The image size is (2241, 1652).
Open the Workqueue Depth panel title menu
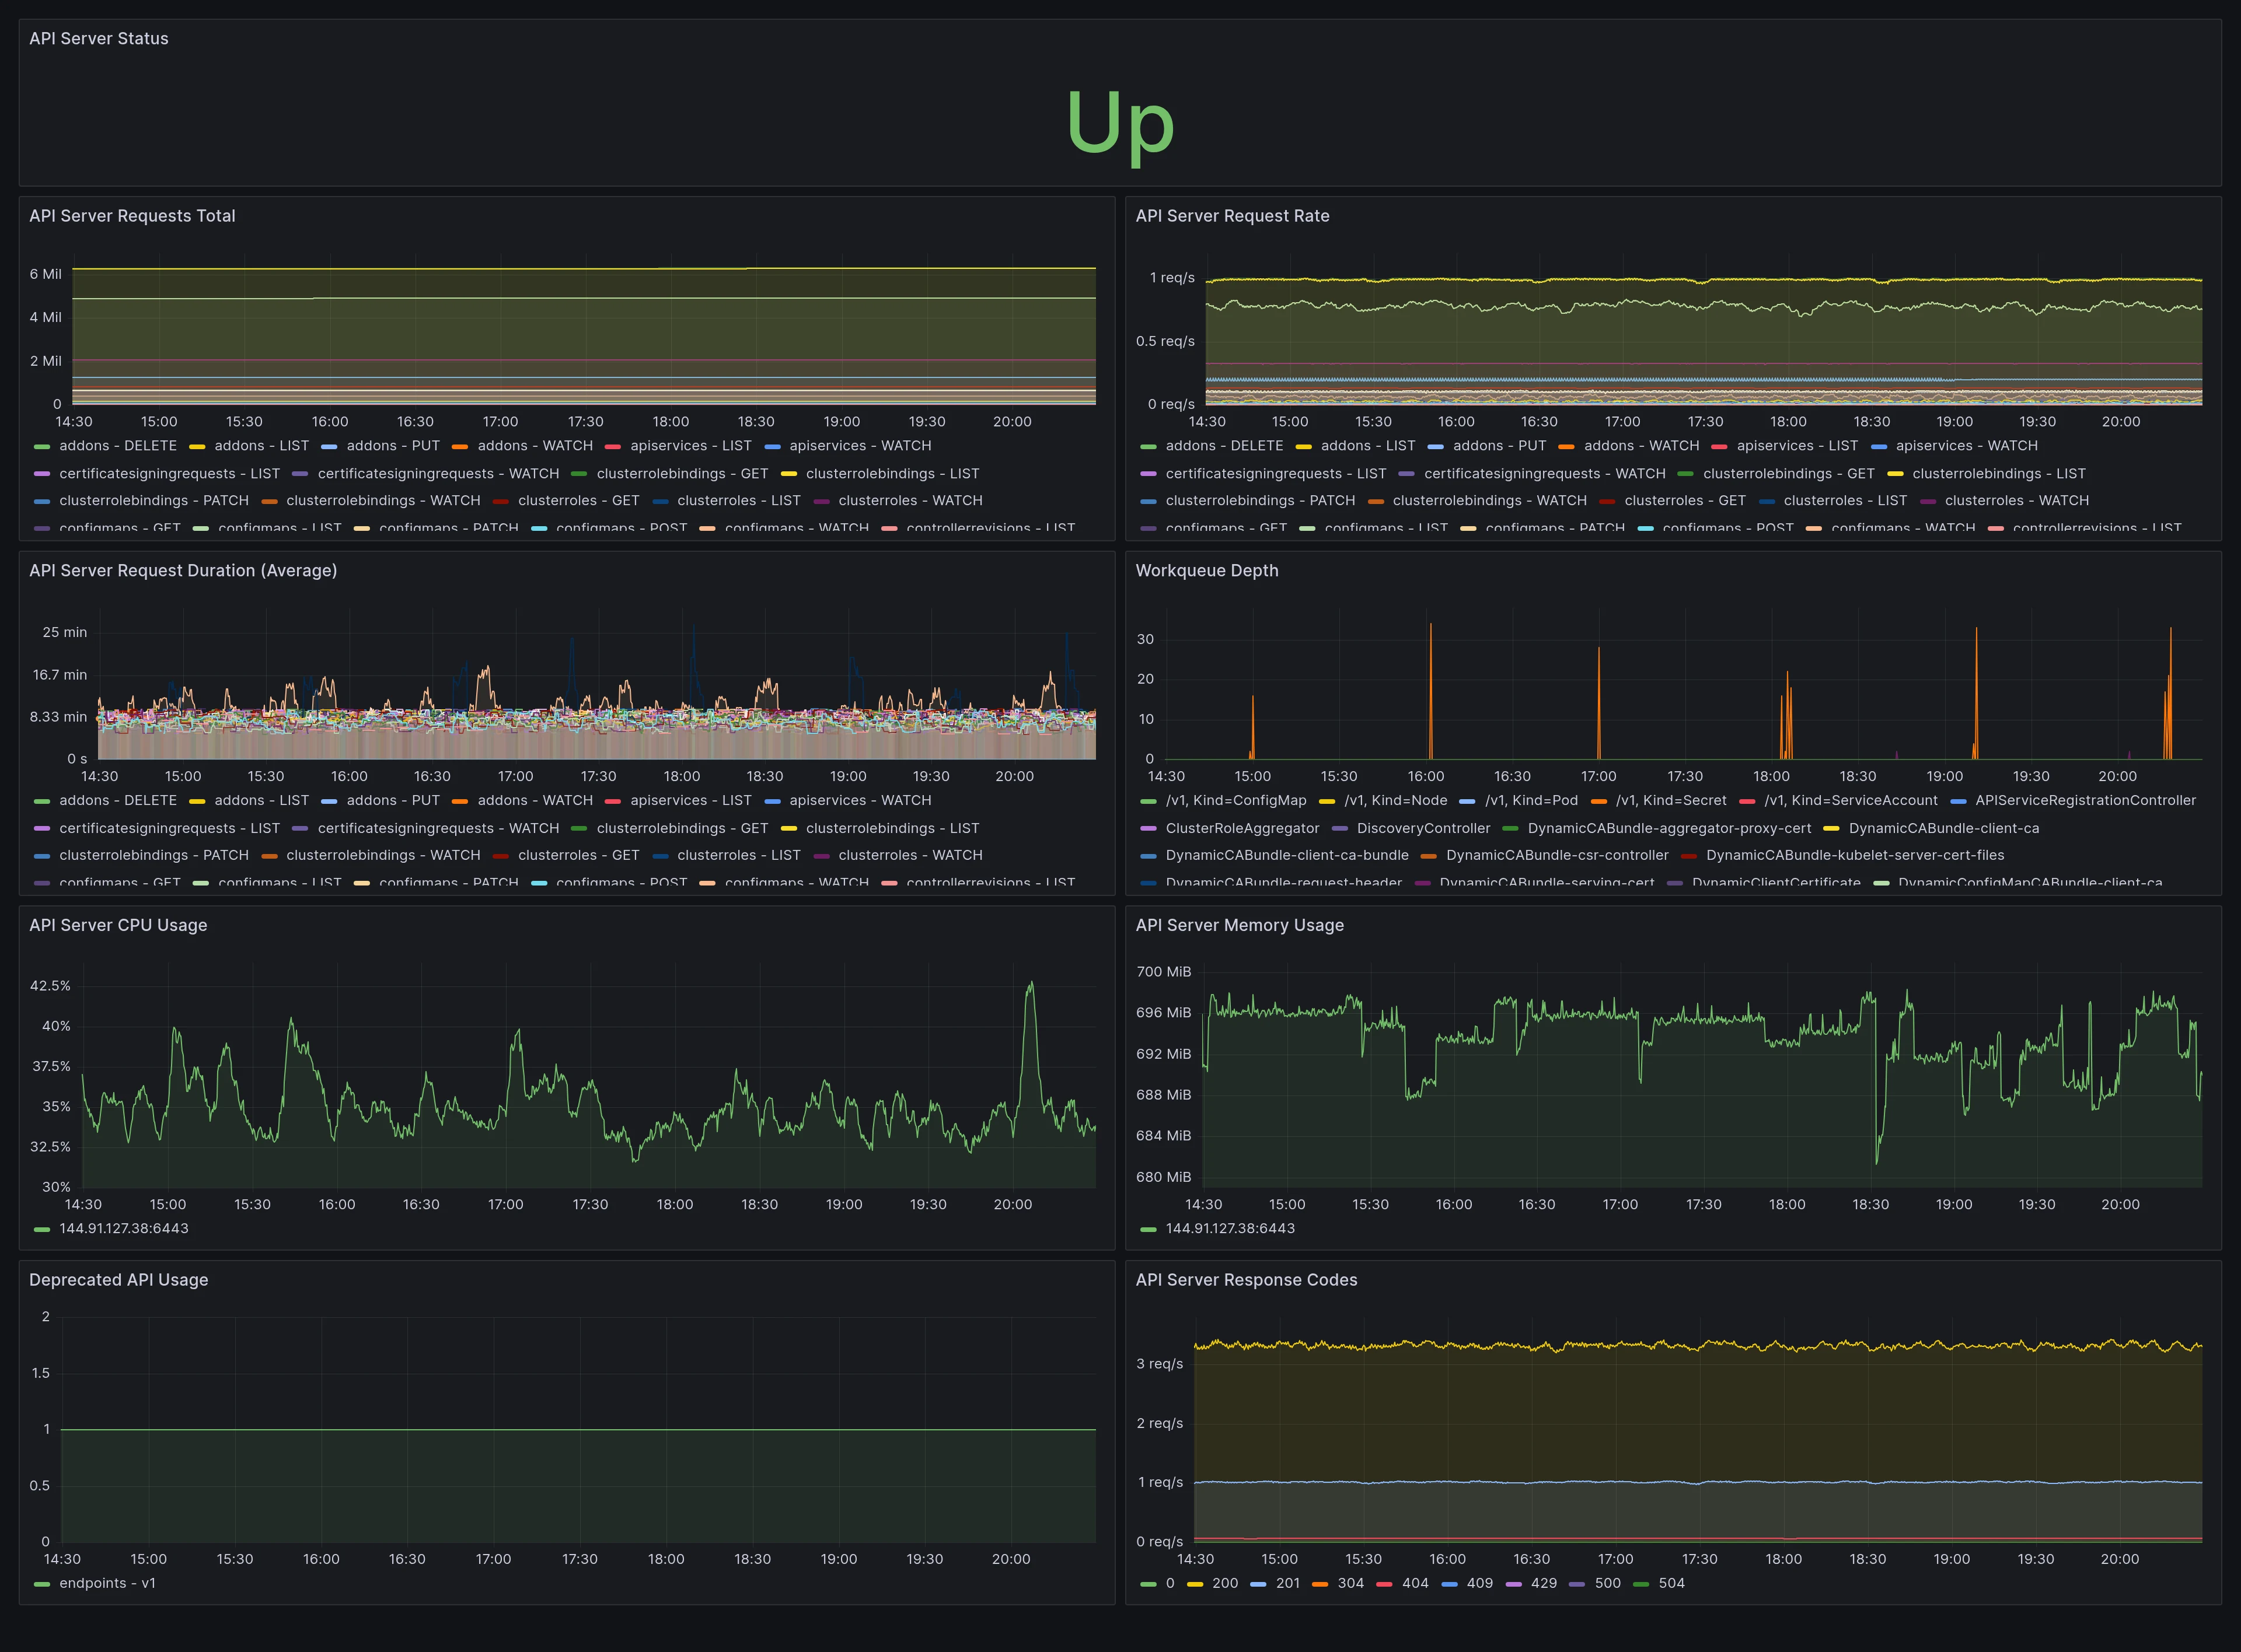(x=1206, y=571)
